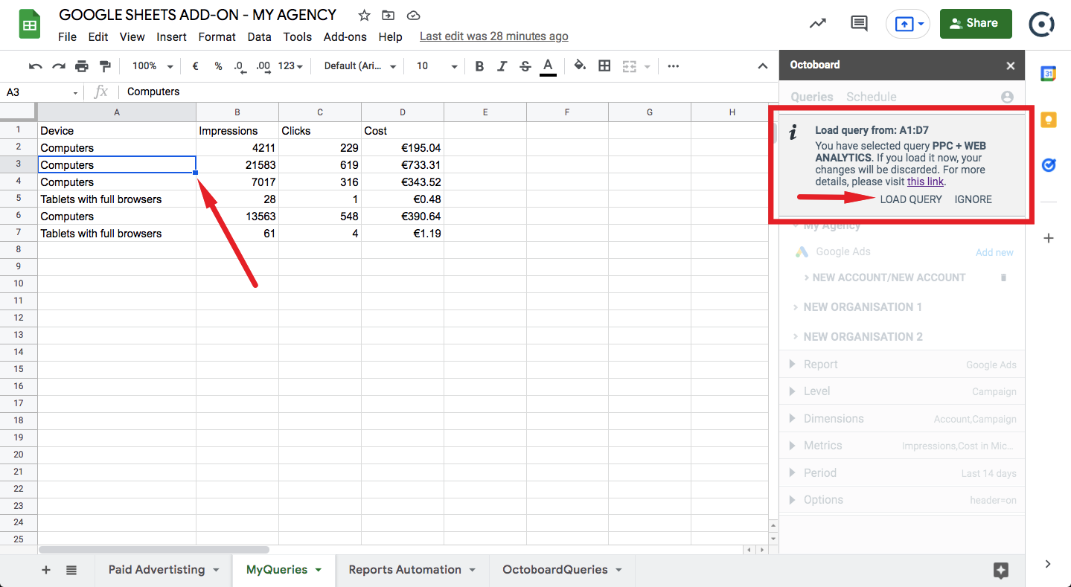Image resolution: width=1071 pixels, height=587 pixels.
Task: Open the Default (Arial) font dropdown
Action: [360, 66]
